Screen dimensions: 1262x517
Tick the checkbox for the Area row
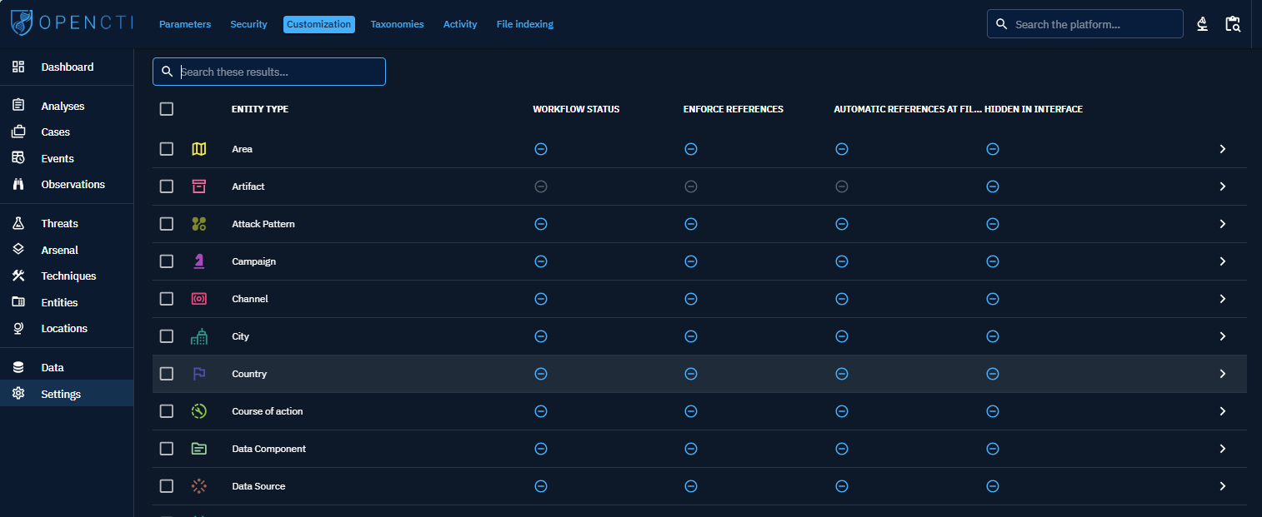click(x=167, y=149)
